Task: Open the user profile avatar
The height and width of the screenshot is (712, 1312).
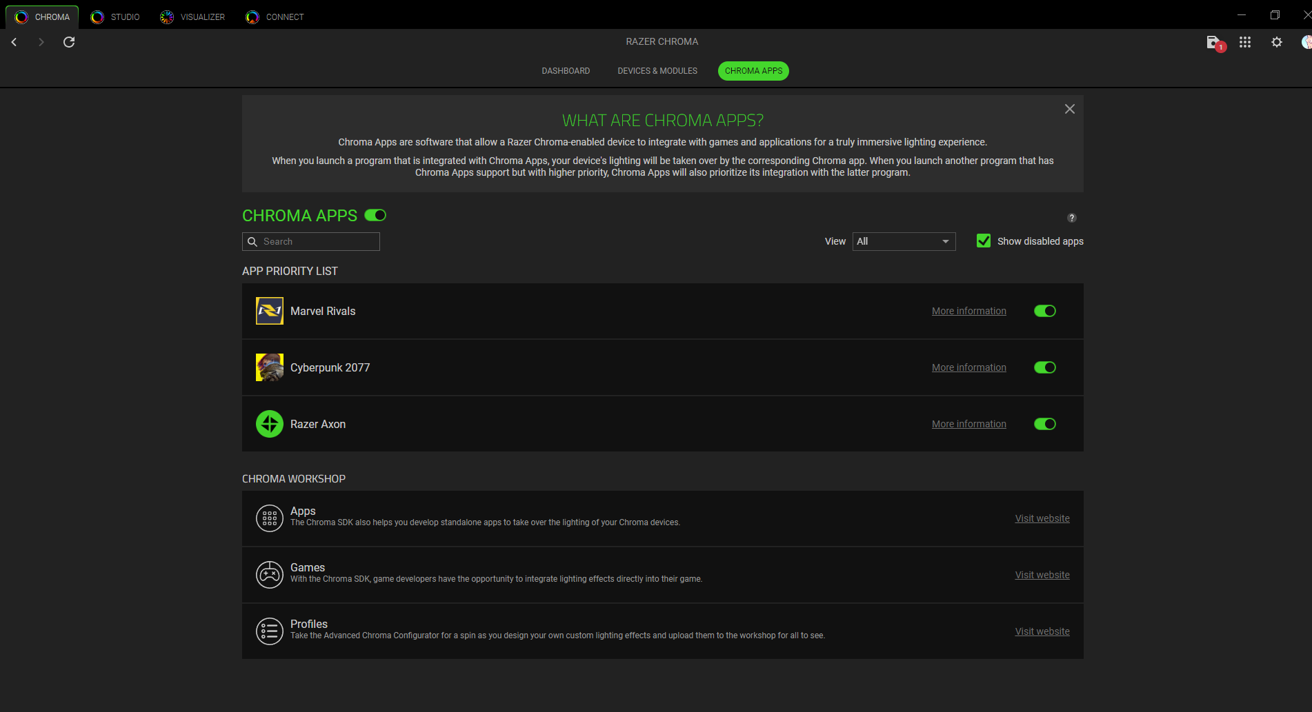Action: click(x=1306, y=42)
